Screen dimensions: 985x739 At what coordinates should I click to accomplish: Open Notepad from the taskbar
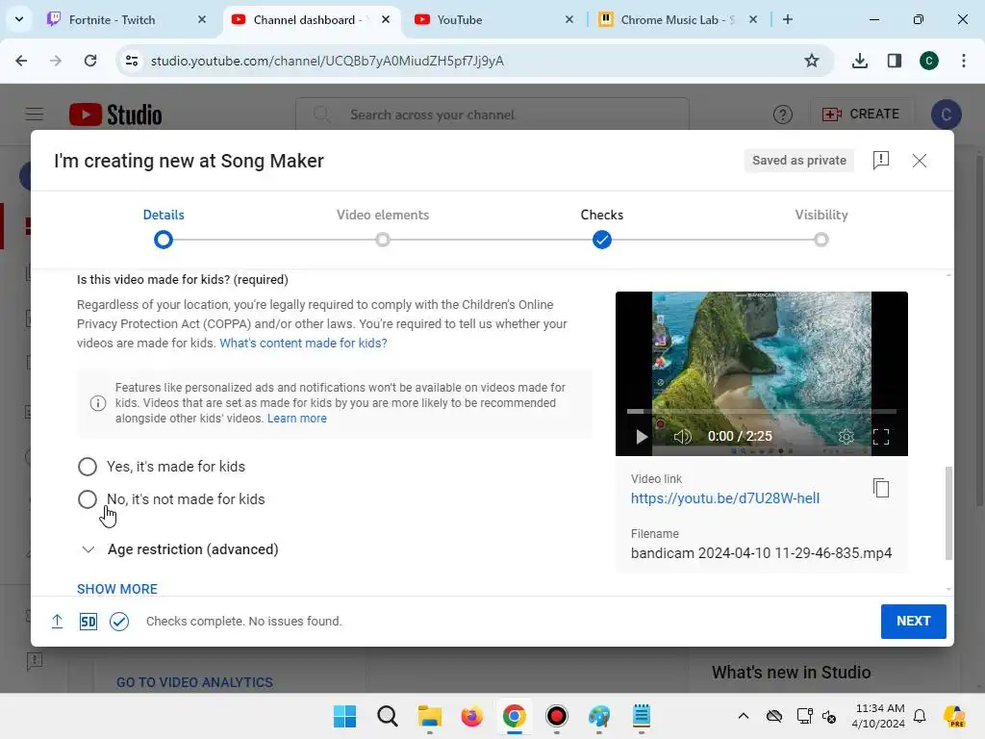click(641, 716)
